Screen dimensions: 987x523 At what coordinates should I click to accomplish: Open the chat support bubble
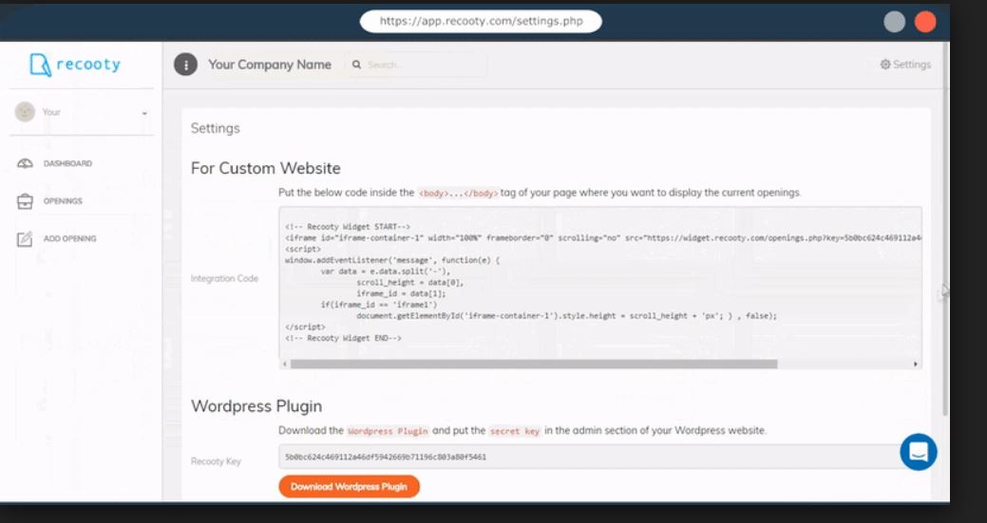tap(919, 452)
